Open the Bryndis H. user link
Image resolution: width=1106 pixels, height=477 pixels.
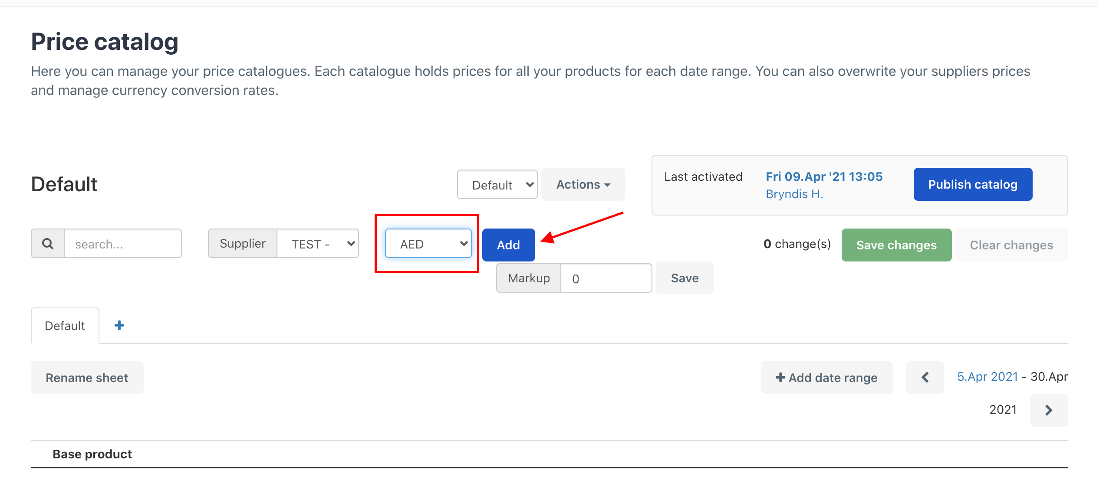point(794,194)
